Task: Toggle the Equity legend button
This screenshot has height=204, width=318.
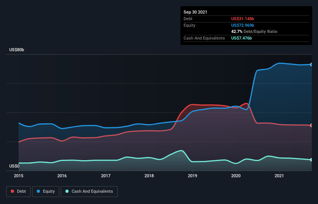Action: tap(46, 192)
